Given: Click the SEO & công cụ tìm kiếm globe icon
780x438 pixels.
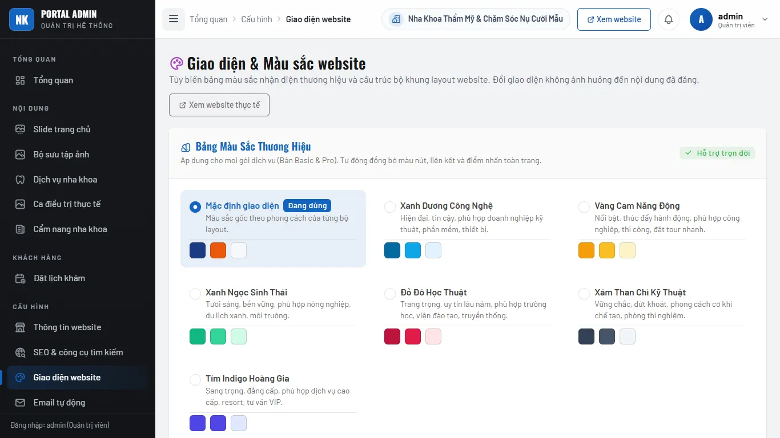Looking at the screenshot, I should (20, 352).
